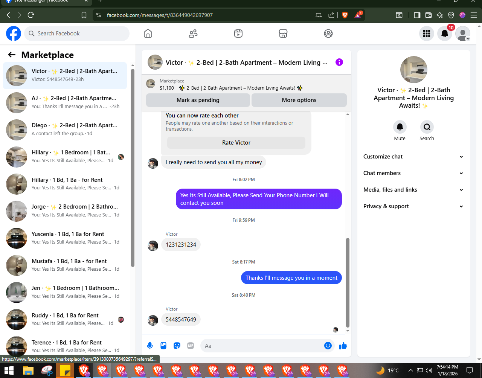This screenshot has height=378, width=482.
Task: Click the share icon in address bar
Action: coord(331,15)
